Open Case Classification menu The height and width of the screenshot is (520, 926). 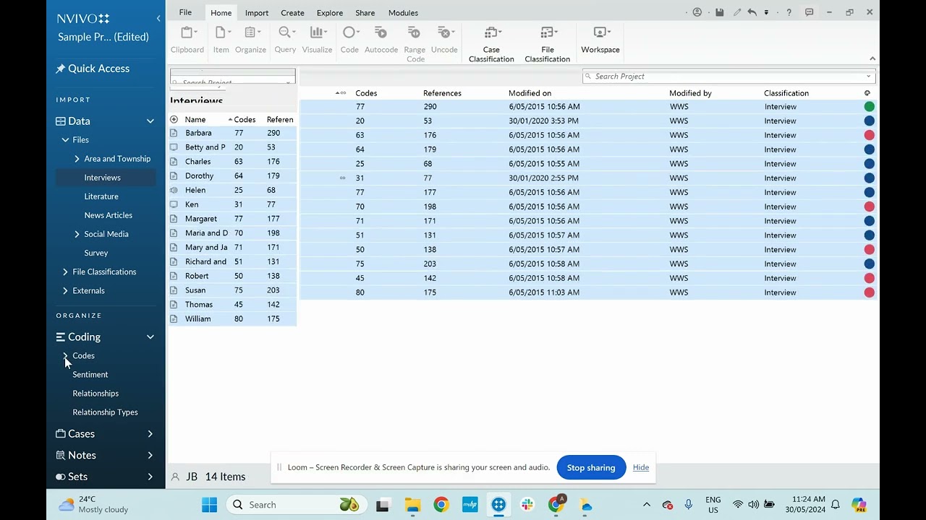(x=491, y=43)
